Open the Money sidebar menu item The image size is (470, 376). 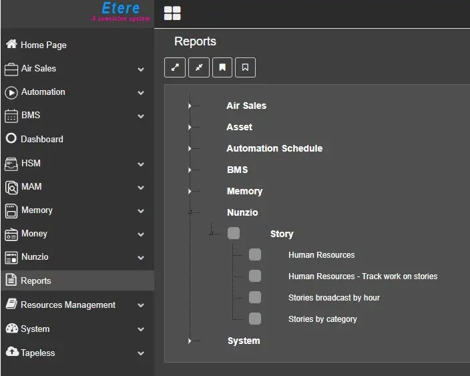[x=34, y=234]
